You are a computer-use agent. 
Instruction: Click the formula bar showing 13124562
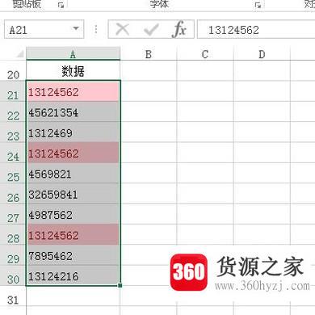pyautogui.click(x=256, y=29)
